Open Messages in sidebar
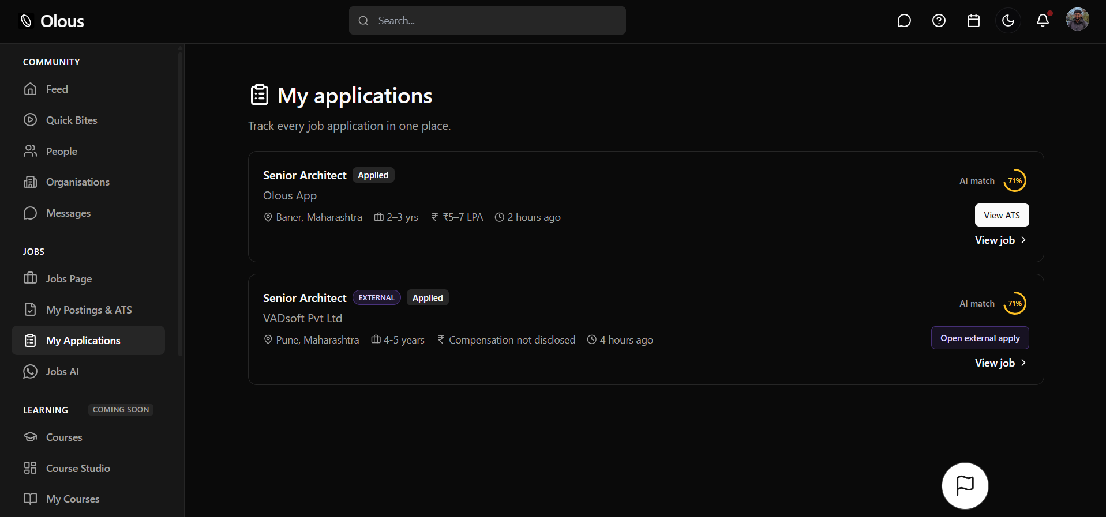 88,213
